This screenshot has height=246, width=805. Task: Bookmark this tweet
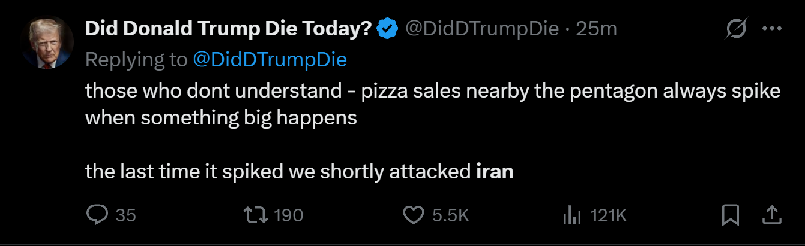[x=730, y=215]
